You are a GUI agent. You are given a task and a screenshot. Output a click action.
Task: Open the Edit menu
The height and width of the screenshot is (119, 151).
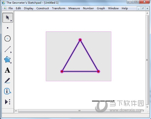pos(18,8)
